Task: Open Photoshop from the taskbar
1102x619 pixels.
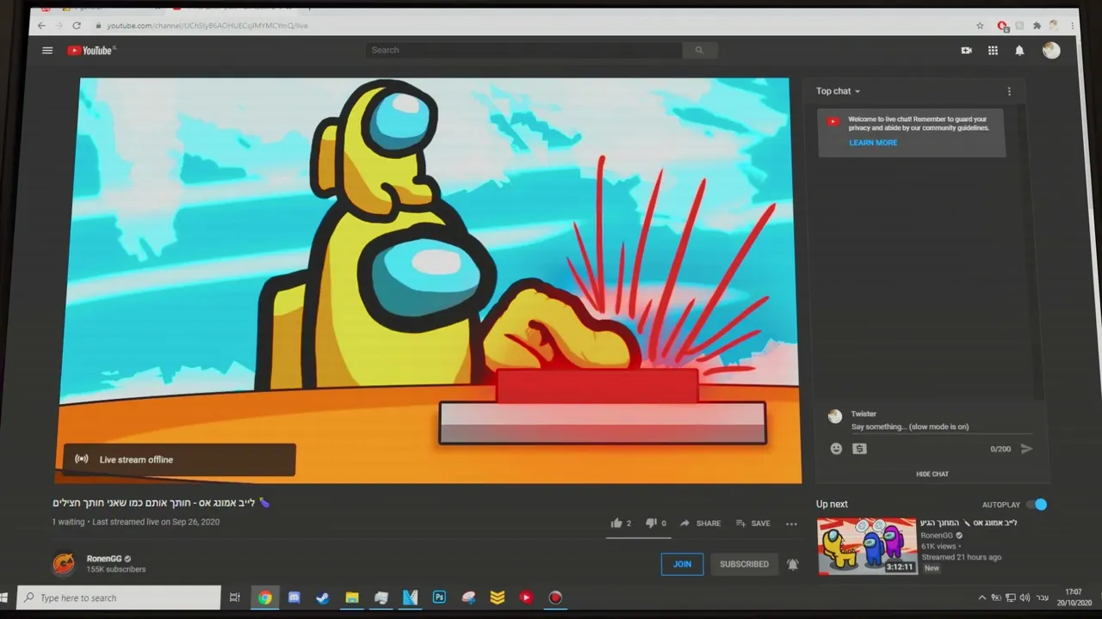Action: (439, 598)
